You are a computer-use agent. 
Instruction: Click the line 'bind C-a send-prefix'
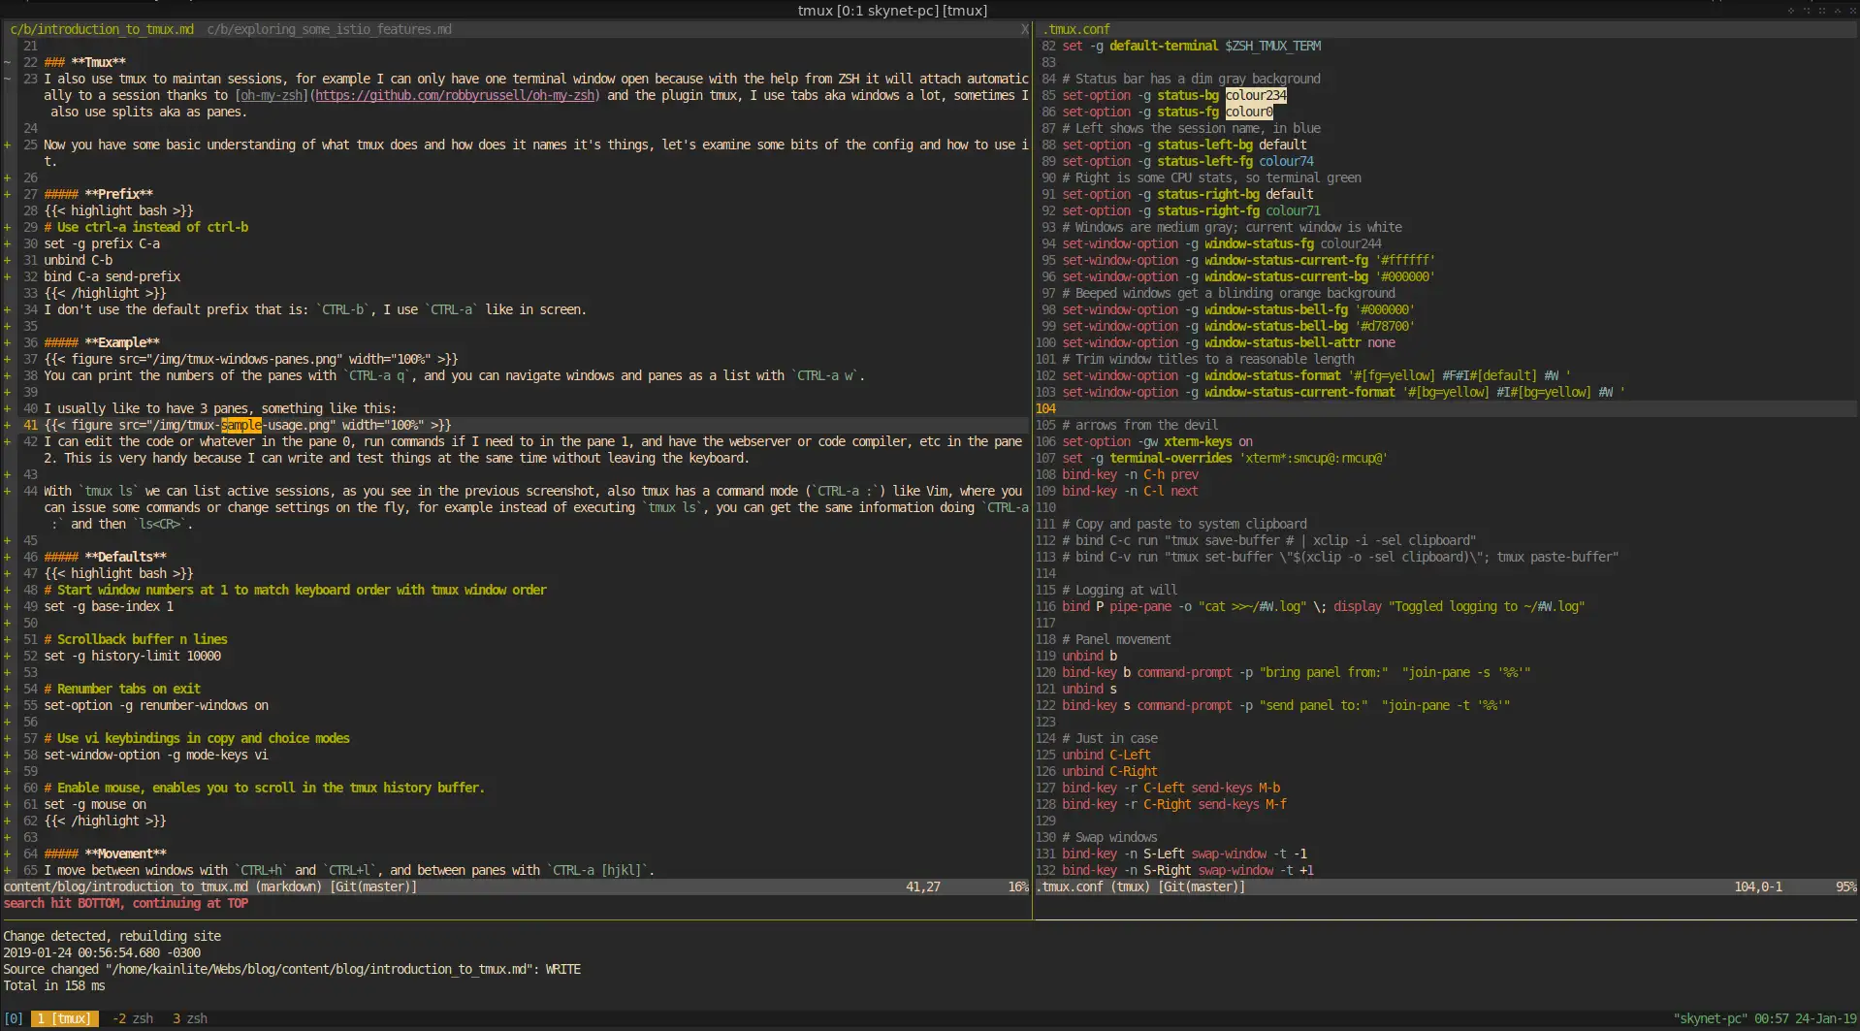[x=112, y=276]
